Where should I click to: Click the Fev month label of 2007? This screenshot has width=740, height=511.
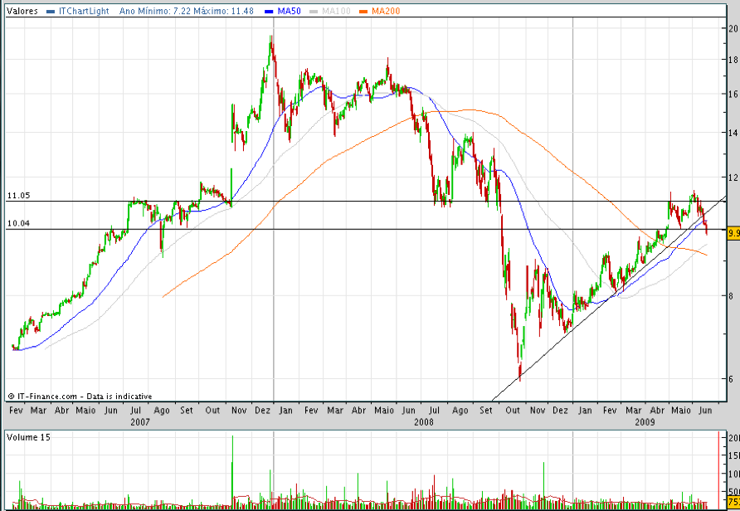(16, 411)
